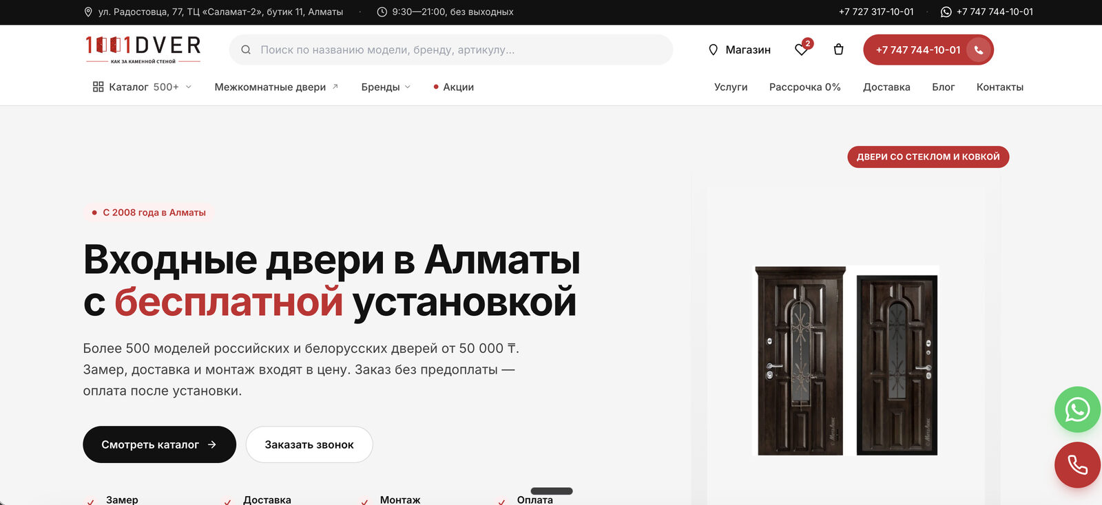This screenshot has height=505, width=1102.
Task: Click the floating red phone call button
Action: (x=1077, y=465)
